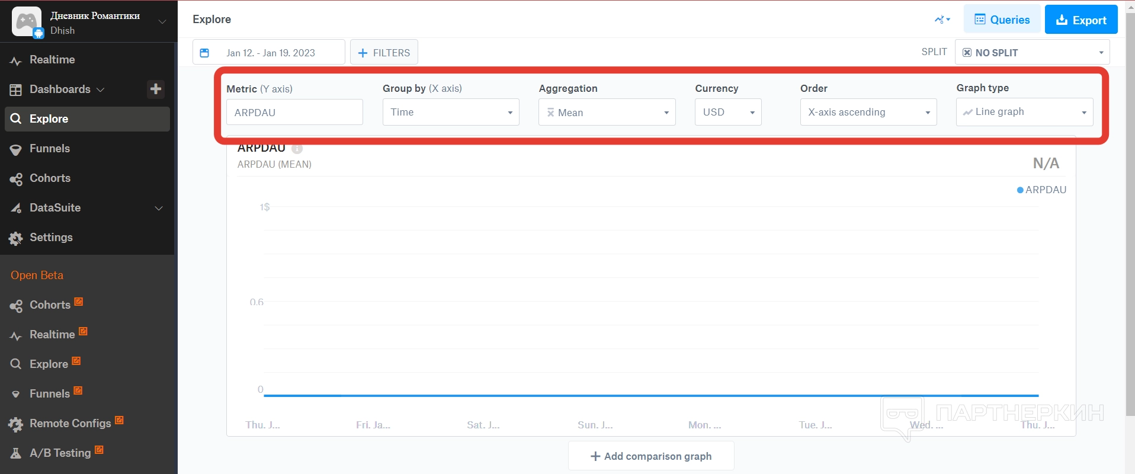Click the Add comparison graph button

(651, 456)
